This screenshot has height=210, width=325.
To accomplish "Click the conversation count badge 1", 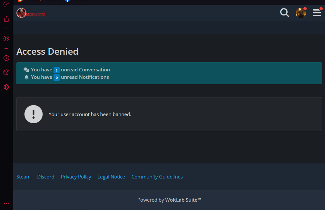I will point(56,70).
